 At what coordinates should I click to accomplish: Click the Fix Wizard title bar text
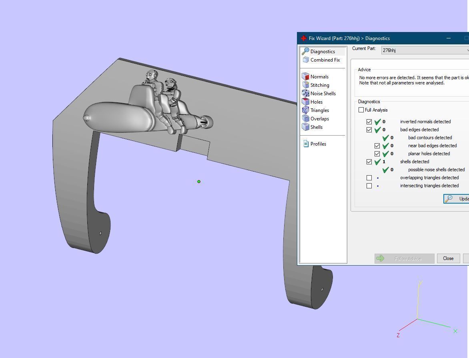pyautogui.click(x=349, y=38)
